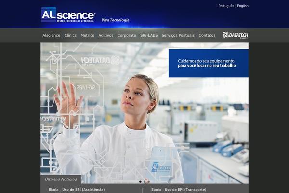Navigate to SIG-LABS page

tap(149, 35)
